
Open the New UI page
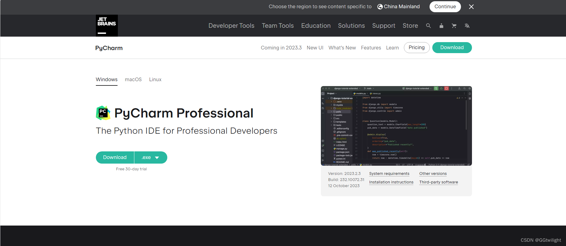pos(315,48)
